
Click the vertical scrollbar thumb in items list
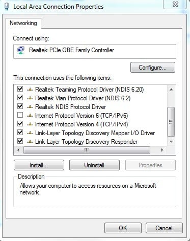(171, 122)
